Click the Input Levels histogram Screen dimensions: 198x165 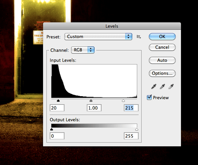[x=94, y=81]
